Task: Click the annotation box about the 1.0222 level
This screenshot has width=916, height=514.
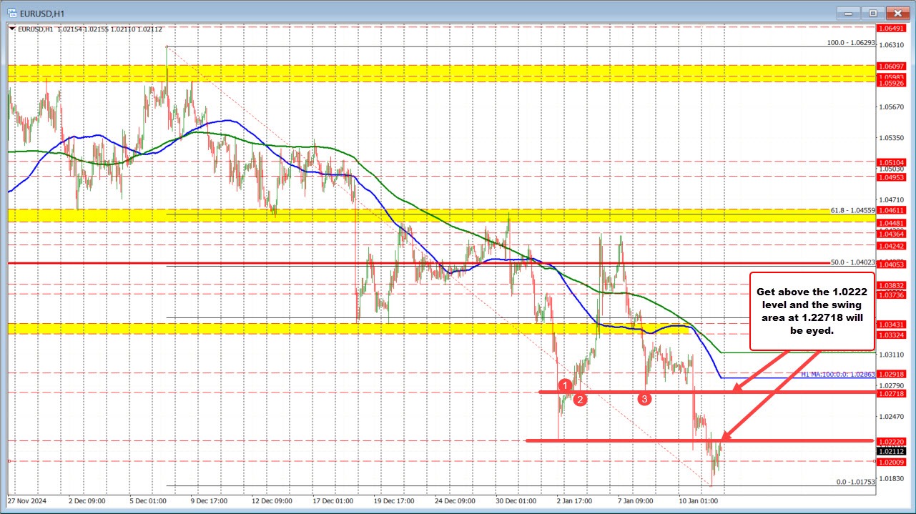Action: pyautogui.click(x=813, y=311)
